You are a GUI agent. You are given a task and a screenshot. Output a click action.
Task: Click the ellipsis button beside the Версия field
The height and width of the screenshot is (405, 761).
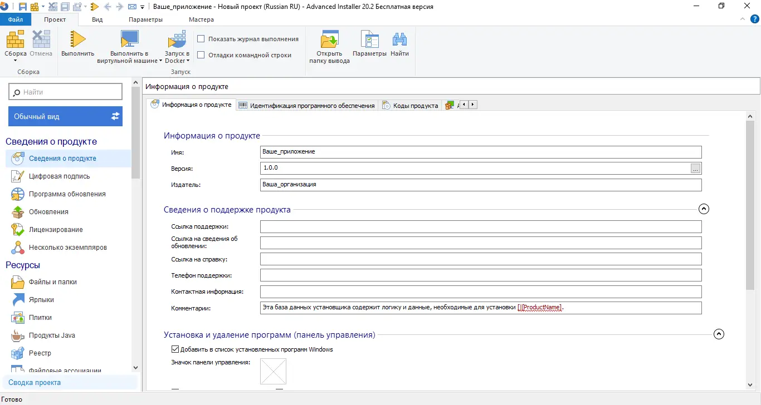tap(695, 169)
